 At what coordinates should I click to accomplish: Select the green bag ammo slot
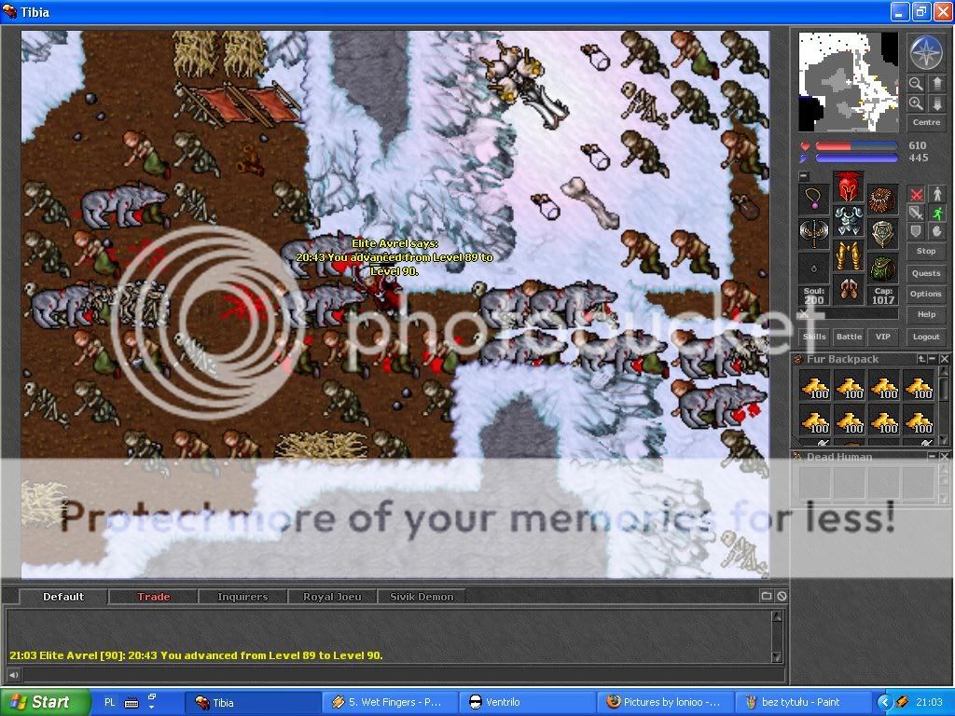pos(882,268)
